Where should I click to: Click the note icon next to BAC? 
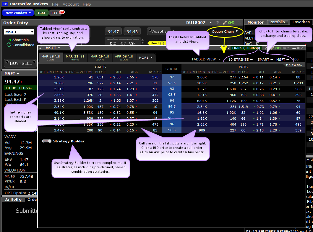tap(258, 43)
